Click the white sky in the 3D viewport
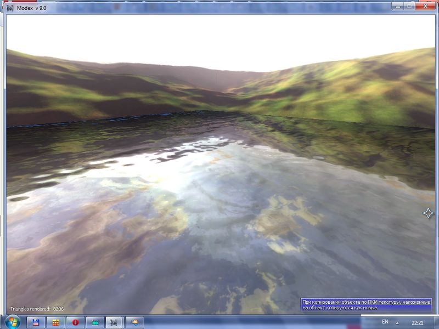Viewport: 439px width, 329px height. point(219,38)
